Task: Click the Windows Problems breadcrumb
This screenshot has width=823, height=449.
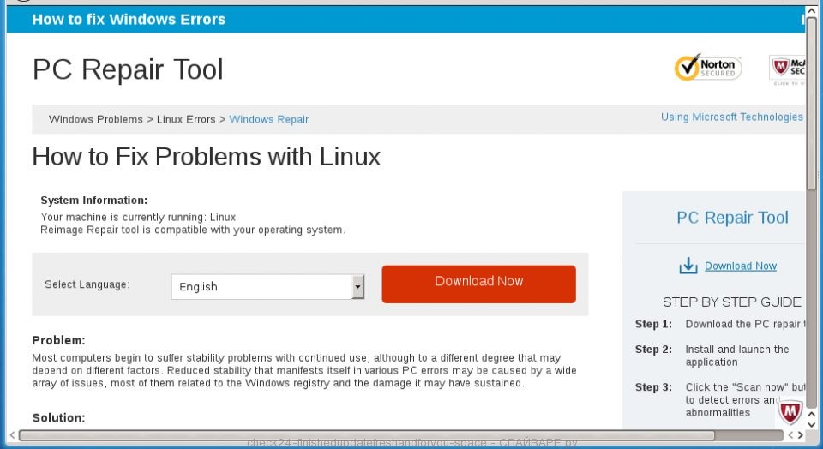Action: click(96, 119)
